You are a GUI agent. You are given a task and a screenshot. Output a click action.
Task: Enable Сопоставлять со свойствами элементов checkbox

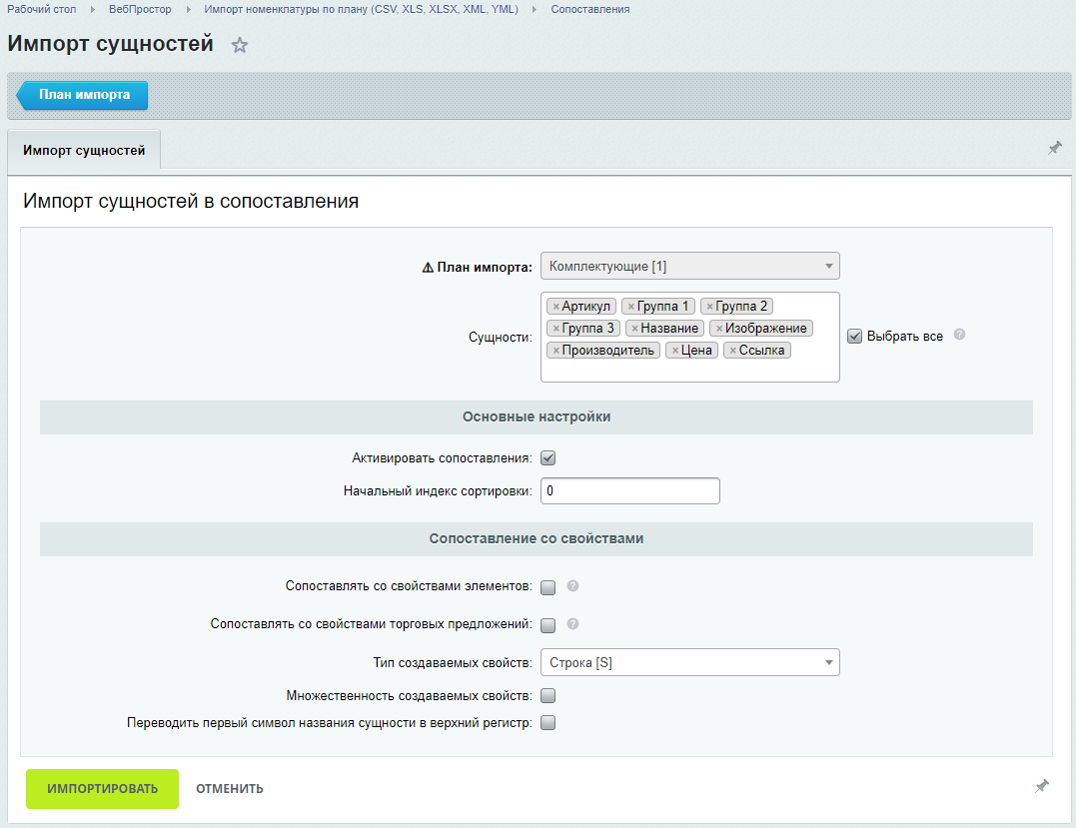click(x=547, y=587)
